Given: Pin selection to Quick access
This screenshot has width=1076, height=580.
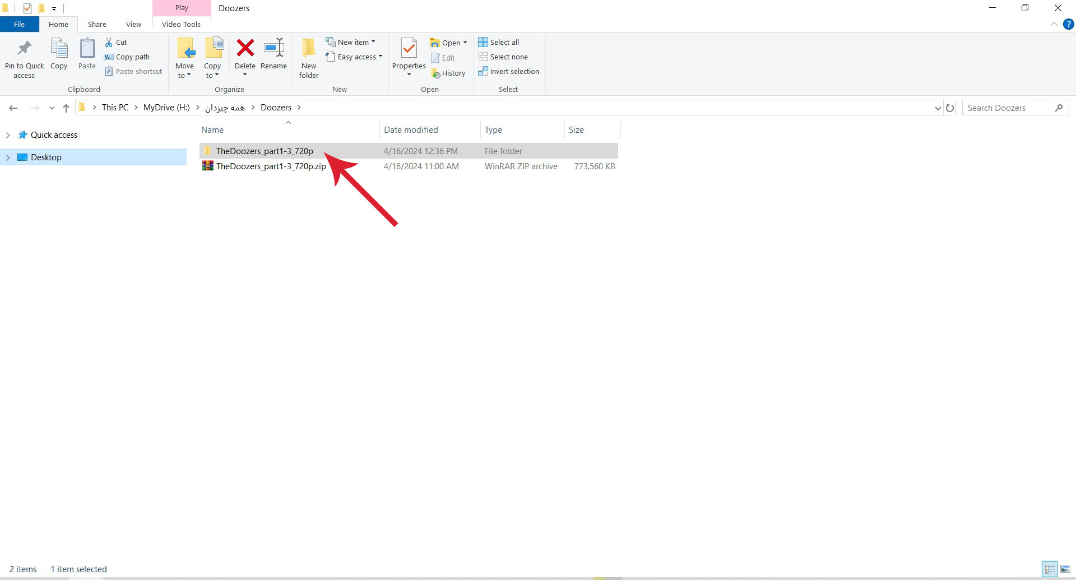Looking at the screenshot, I should [x=24, y=58].
